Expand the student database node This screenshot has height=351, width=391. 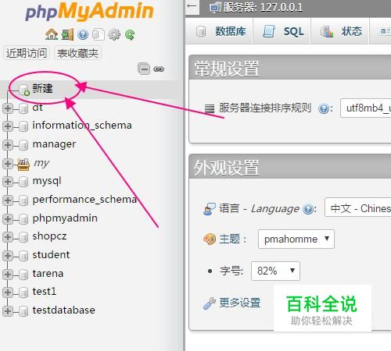click(8, 256)
